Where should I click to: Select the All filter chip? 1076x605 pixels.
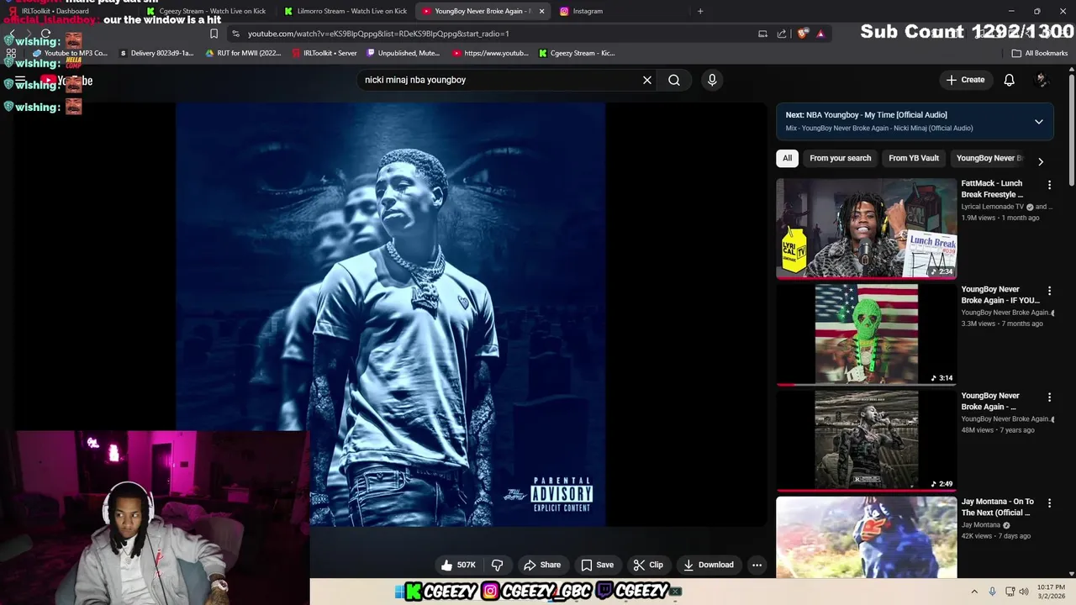[x=787, y=158]
